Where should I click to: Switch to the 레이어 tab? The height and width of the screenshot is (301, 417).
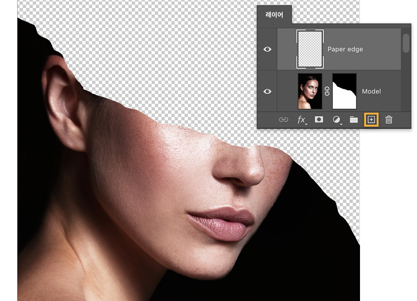[x=274, y=15]
